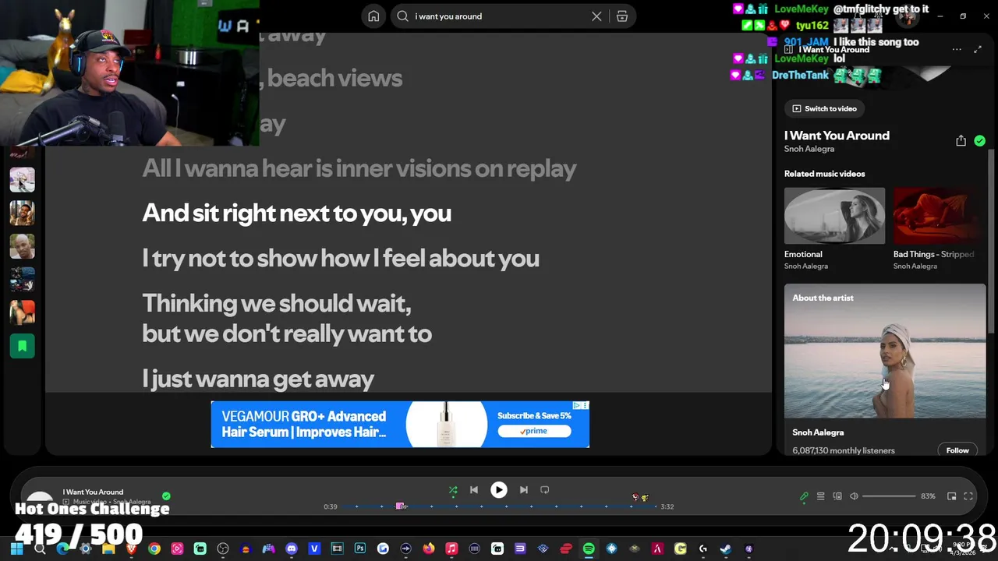Toggle the lyrics microphone icon
The image size is (998, 561).
[x=804, y=496]
